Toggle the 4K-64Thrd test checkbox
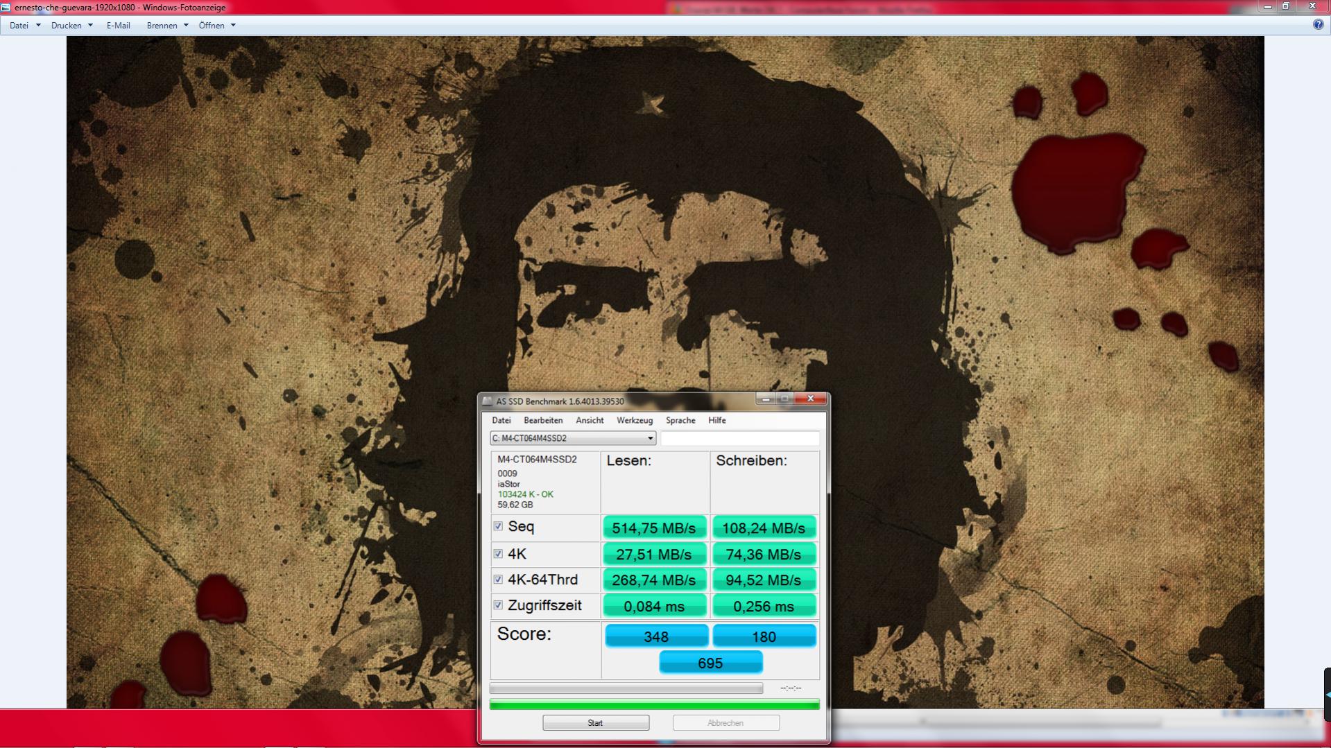Screen dimensions: 1331x748 [498, 580]
